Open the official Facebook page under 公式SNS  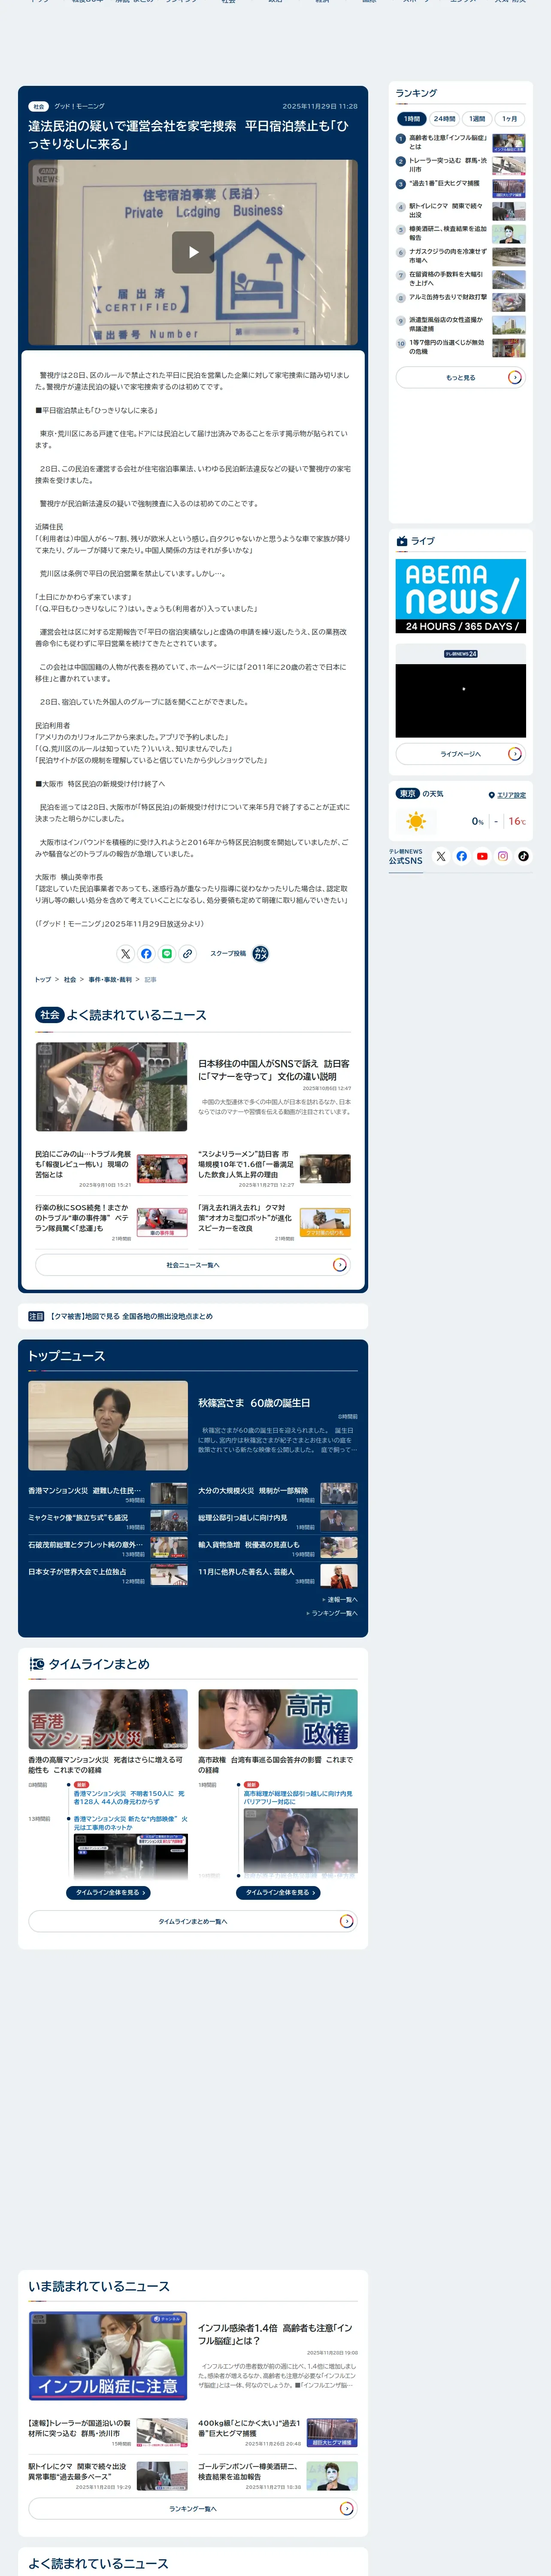pyautogui.click(x=461, y=856)
